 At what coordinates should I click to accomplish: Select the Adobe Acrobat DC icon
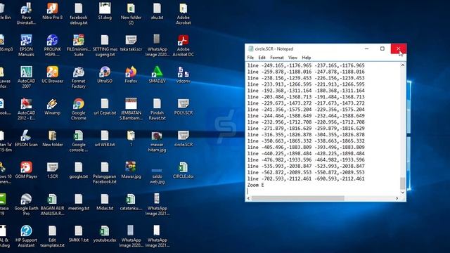[184, 46]
